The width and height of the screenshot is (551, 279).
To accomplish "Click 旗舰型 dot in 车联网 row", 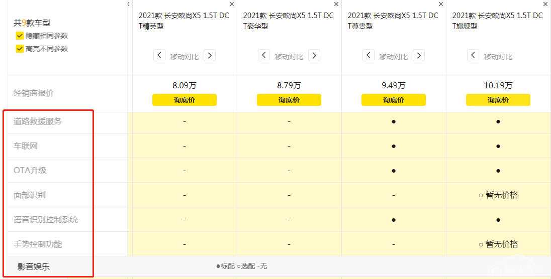I will [x=498, y=147].
